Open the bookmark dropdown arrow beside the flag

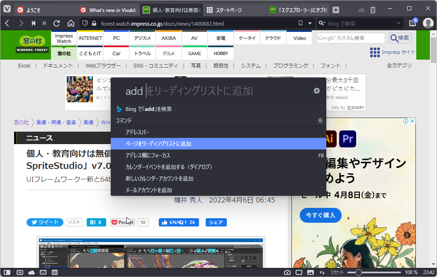pyautogui.click(x=310, y=24)
